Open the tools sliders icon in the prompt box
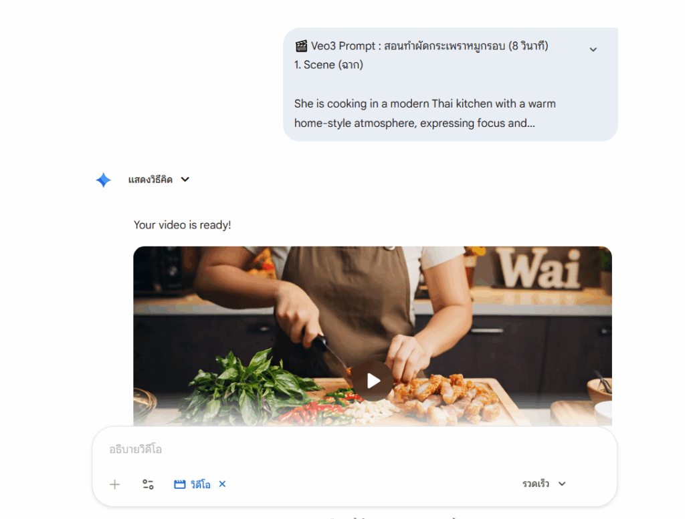 [148, 484]
